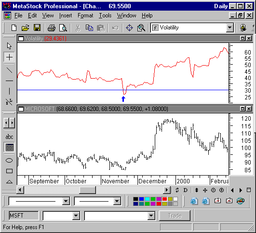Click the rotated dollar-sign icon by the scrollbar
This screenshot has width=256, height=233.
177,190
